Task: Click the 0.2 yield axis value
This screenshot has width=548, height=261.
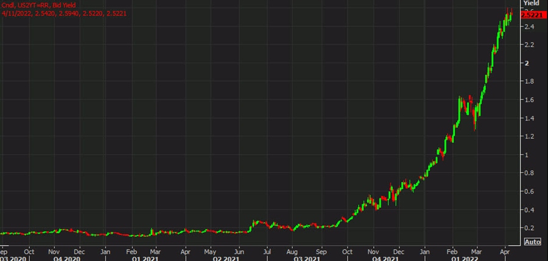Action: (530, 228)
